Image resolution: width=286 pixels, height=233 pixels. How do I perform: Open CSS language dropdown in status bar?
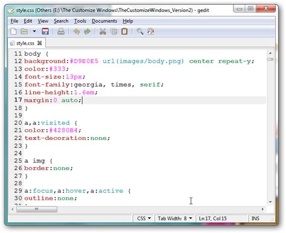coord(144,219)
